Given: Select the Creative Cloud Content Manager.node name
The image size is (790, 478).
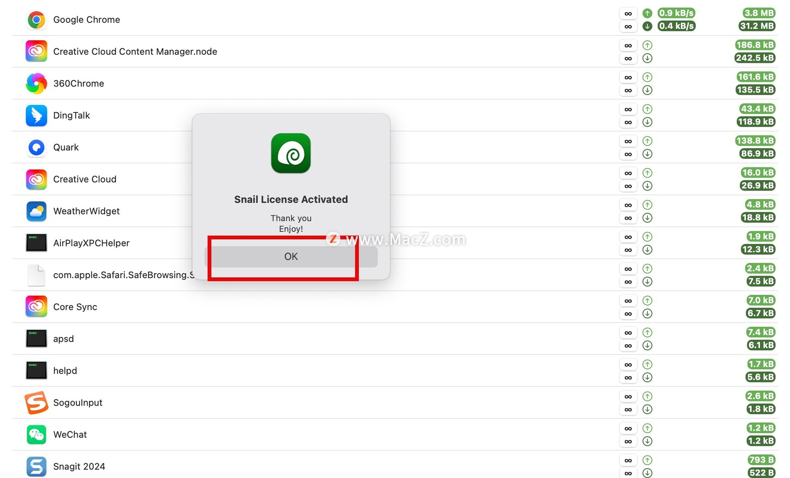Looking at the screenshot, I should pos(135,51).
